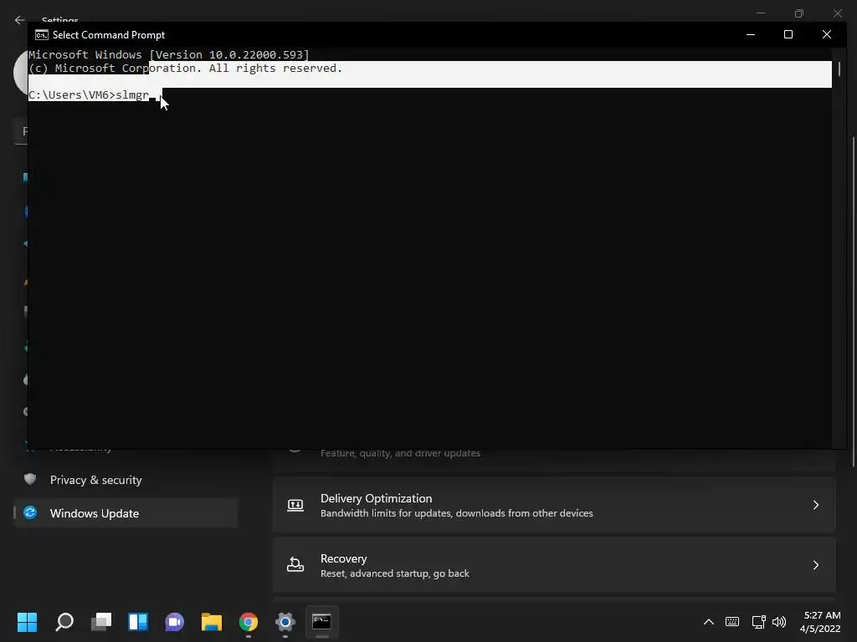Open Delivery Optimization settings
857x642 pixels.
pyautogui.click(x=554, y=505)
